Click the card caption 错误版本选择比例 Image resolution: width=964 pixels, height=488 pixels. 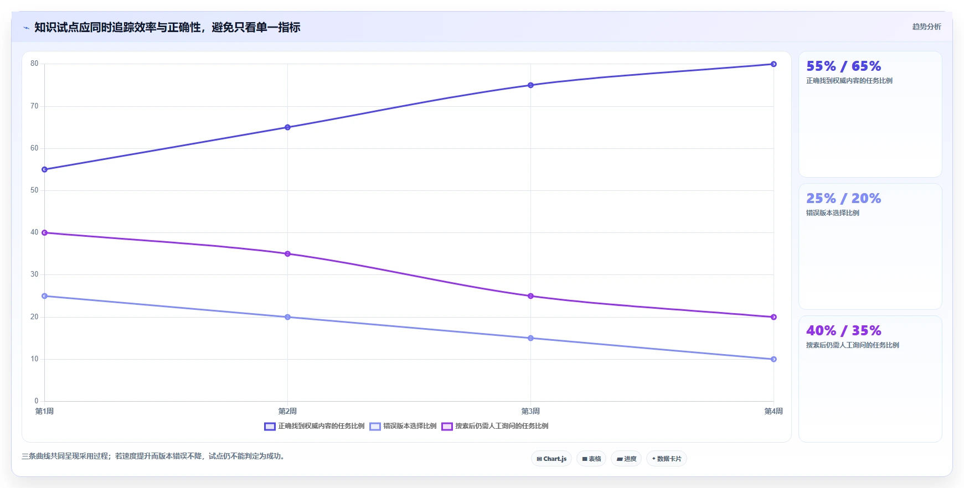click(833, 213)
